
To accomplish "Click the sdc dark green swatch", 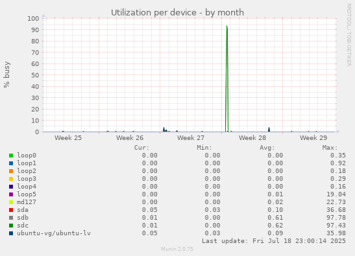I will tap(11, 226).
